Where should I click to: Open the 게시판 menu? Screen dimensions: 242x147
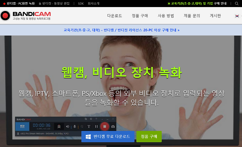coord(215,16)
